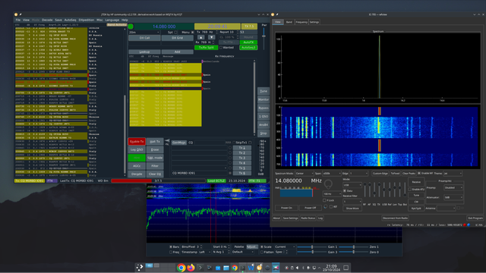Click the blue status LED in wfview

click(469, 225)
